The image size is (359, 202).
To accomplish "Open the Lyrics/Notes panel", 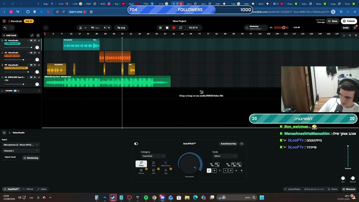I will pos(293,189).
